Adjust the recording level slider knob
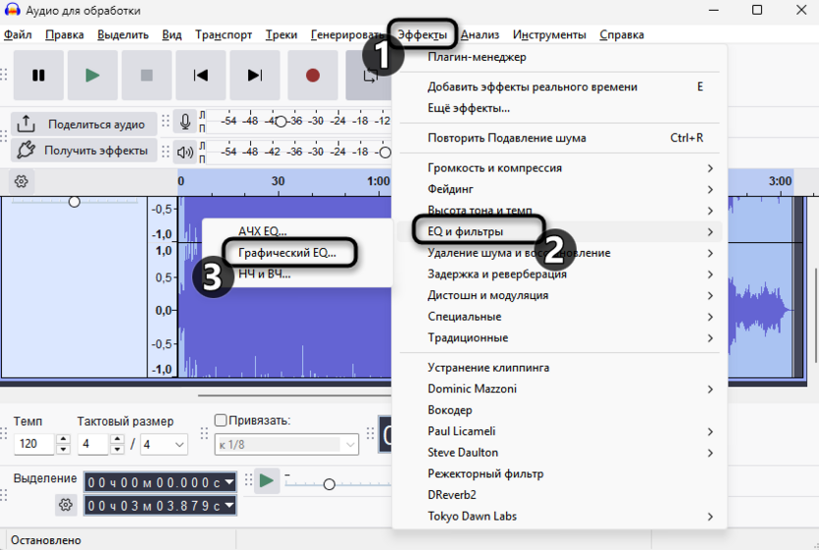Viewport: 819px width, 550px height. [x=281, y=122]
